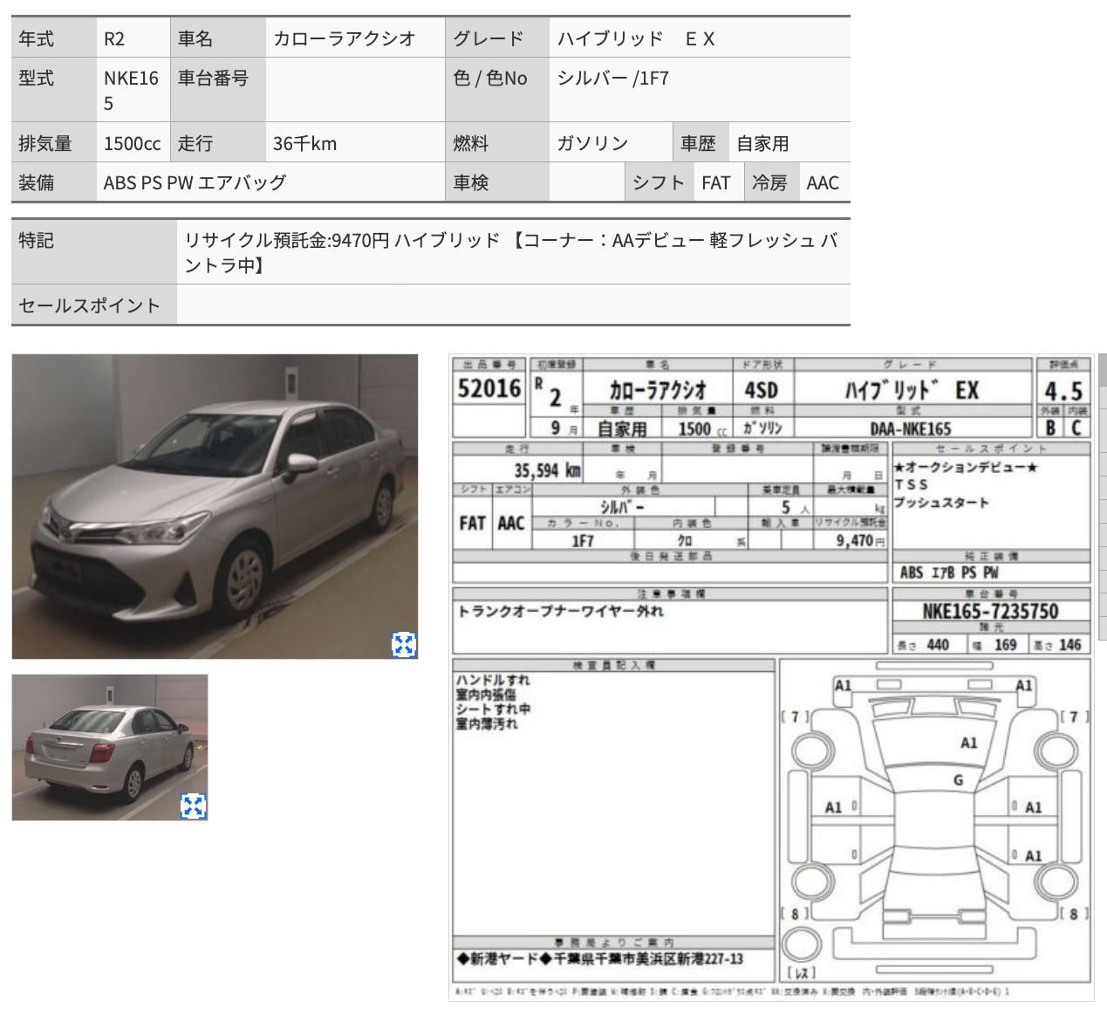This screenshot has width=1107, height=1015.
Task: Click the グレード label
Action: (x=489, y=38)
